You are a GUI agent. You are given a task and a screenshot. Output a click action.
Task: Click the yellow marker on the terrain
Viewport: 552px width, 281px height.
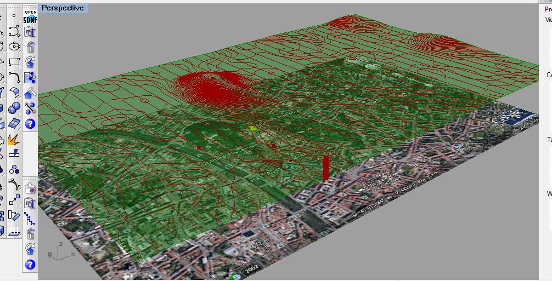(x=253, y=128)
